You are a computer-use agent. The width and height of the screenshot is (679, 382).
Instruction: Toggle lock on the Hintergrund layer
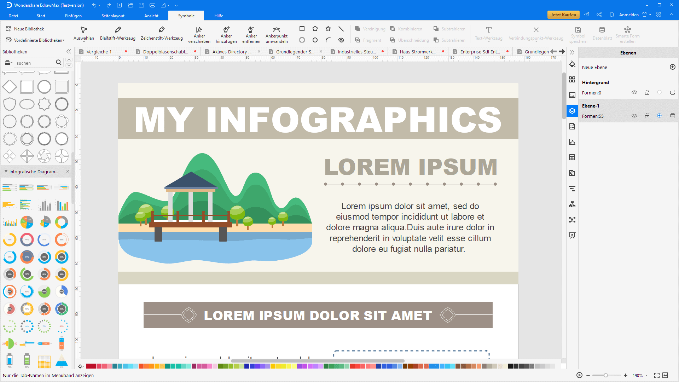647,92
